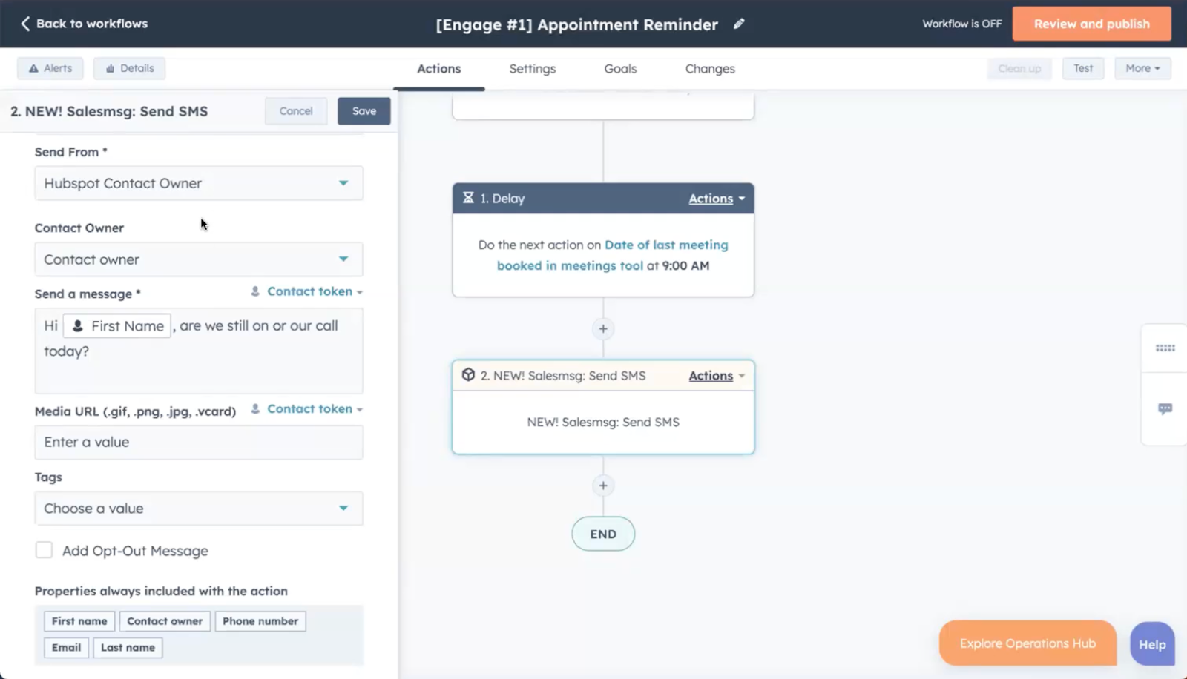Open the minimap grid icon
The width and height of the screenshot is (1187, 679).
click(1165, 348)
